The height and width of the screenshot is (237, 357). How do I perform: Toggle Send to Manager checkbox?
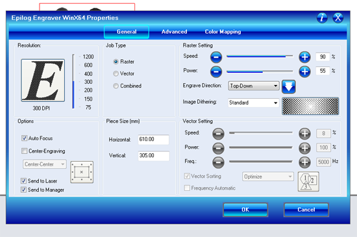click(x=23, y=190)
